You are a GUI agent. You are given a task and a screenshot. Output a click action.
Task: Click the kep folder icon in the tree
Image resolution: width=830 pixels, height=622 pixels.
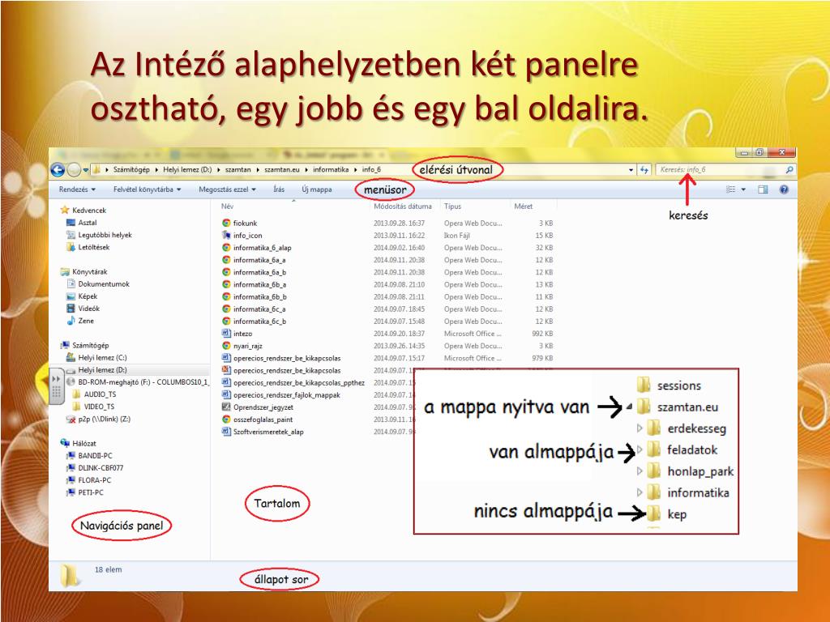click(x=654, y=513)
